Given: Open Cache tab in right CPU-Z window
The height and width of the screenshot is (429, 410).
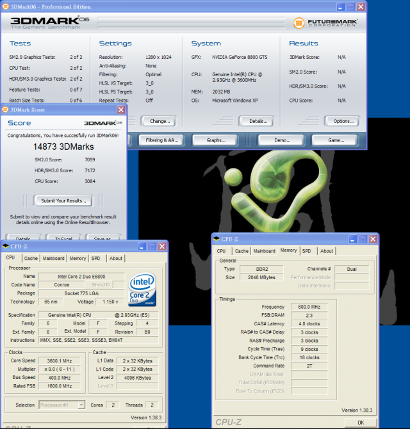Looking at the screenshot, I should pos(242,251).
